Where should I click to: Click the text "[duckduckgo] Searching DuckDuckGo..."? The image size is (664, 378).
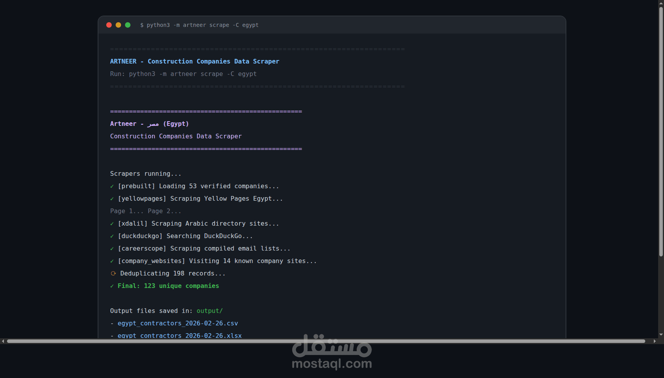(x=185, y=236)
